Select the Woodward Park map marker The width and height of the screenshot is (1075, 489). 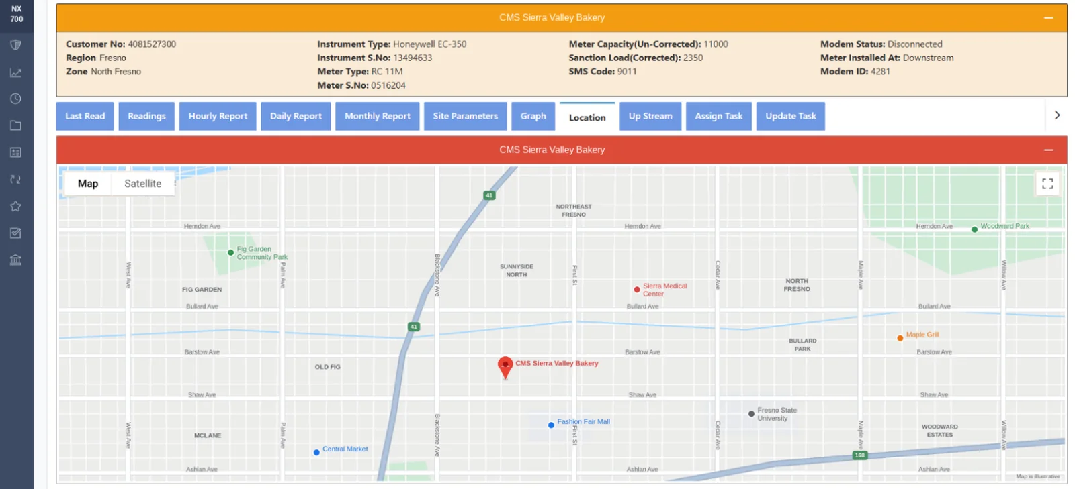coord(974,229)
